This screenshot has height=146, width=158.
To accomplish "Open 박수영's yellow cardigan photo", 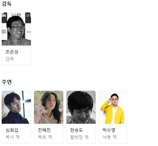I will point(113,107).
